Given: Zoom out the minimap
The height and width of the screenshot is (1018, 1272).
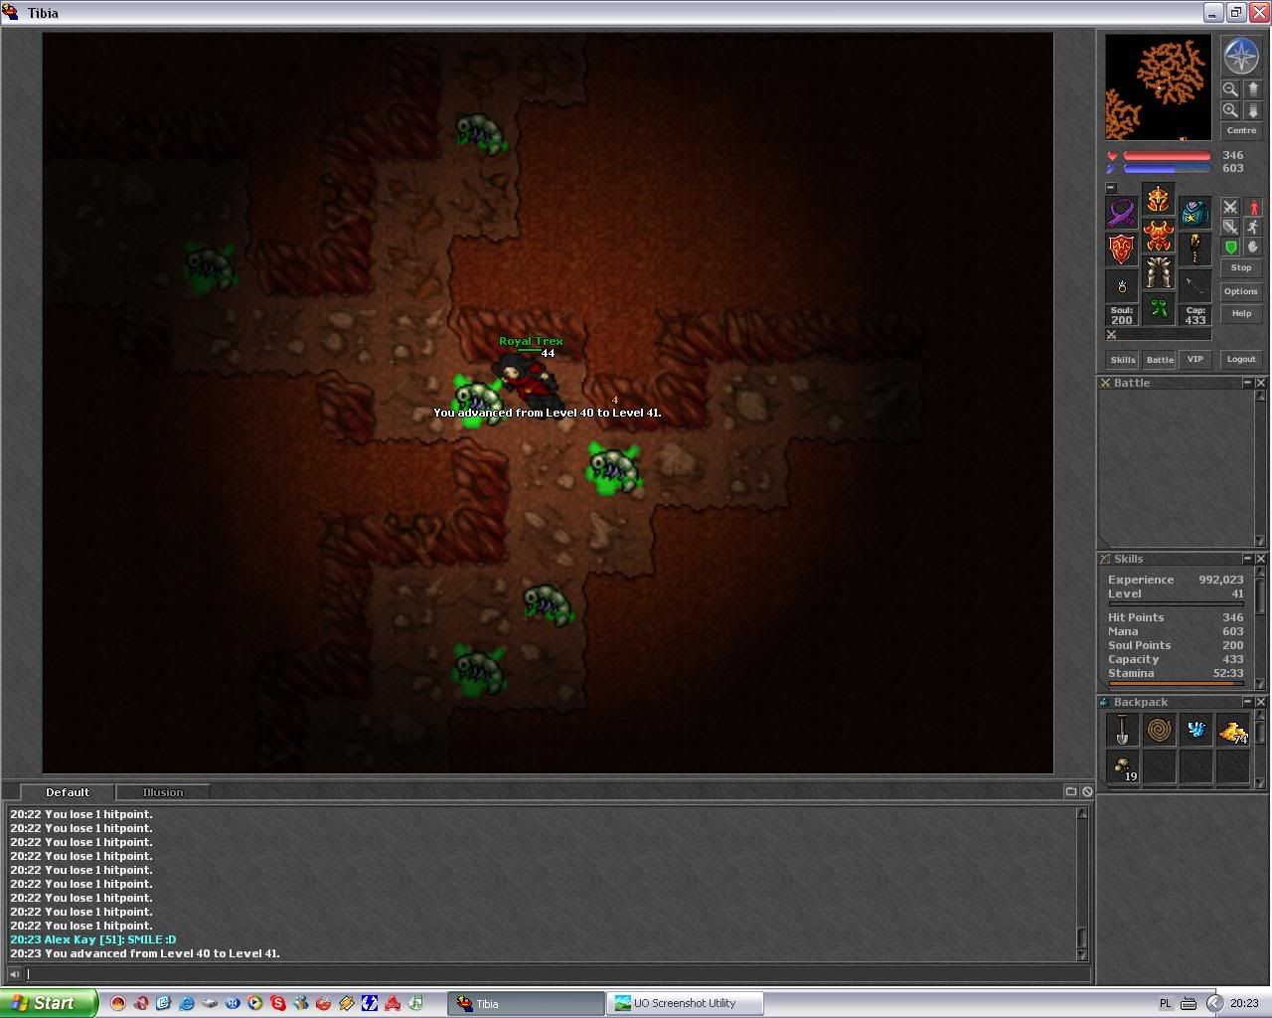Looking at the screenshot, I should coord(1230,89).
